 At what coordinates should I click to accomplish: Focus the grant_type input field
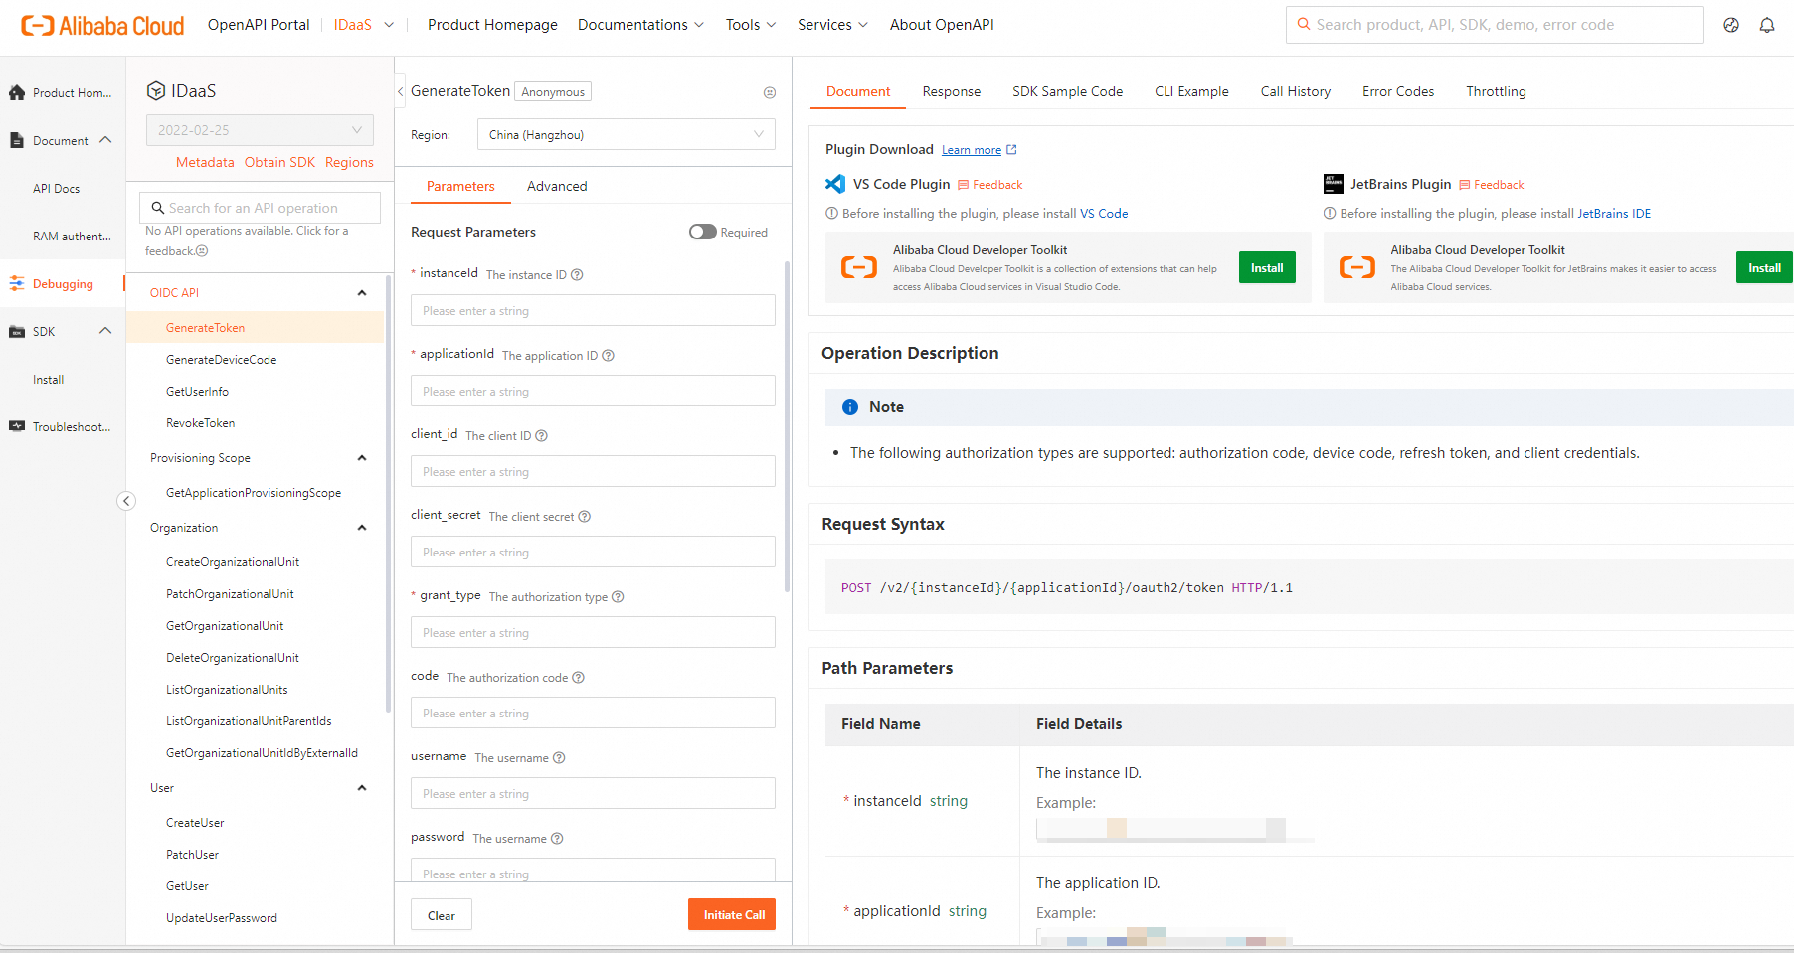pyautogui.click(x=593, y=632)
